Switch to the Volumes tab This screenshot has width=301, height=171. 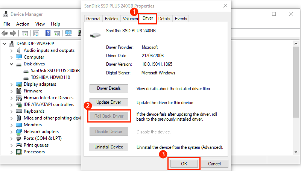[130, 18]
